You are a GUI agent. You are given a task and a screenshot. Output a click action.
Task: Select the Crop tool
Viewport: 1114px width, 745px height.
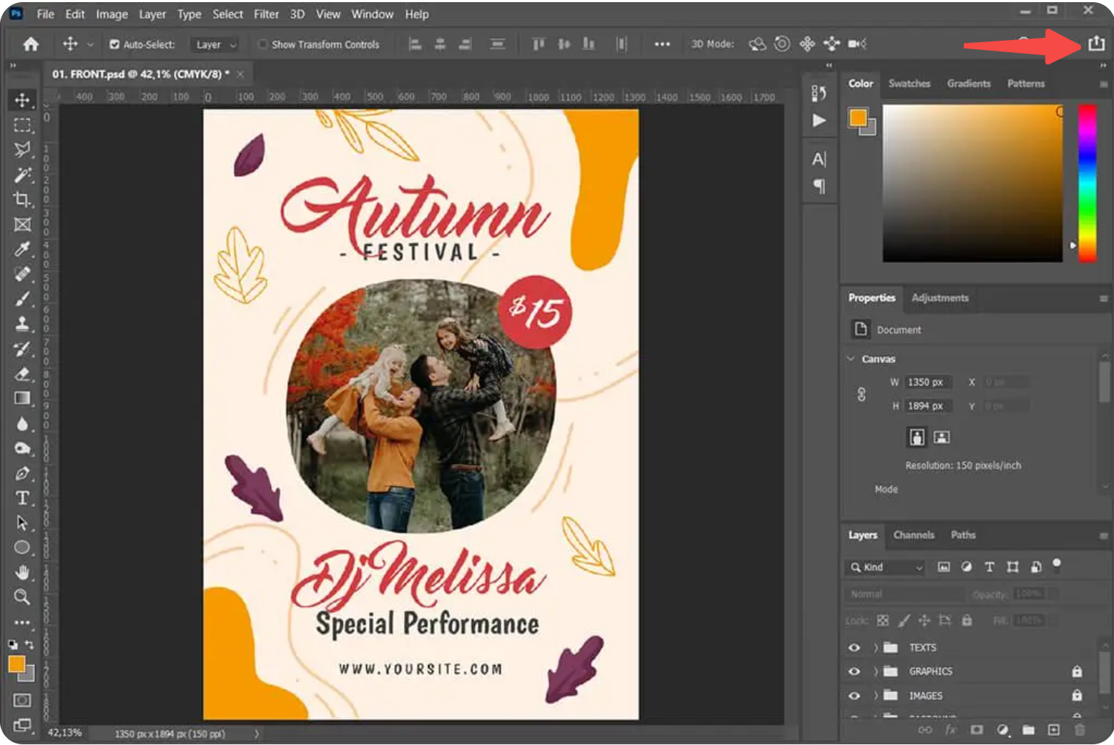click(x=22, y=201)
